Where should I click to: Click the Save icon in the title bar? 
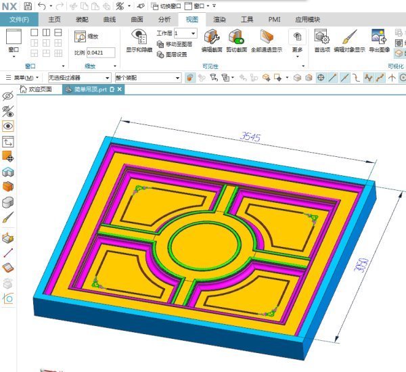[x=28, y=5]
